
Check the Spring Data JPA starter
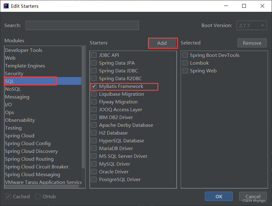pos(94,63)
